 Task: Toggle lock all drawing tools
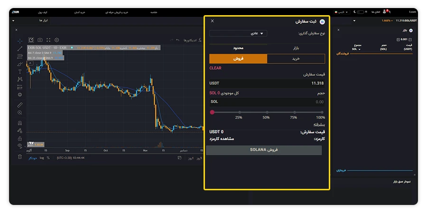pyautogui.click(x=20, y=138)
